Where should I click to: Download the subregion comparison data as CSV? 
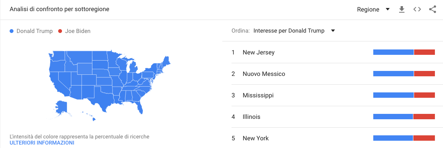coord(401,10)
